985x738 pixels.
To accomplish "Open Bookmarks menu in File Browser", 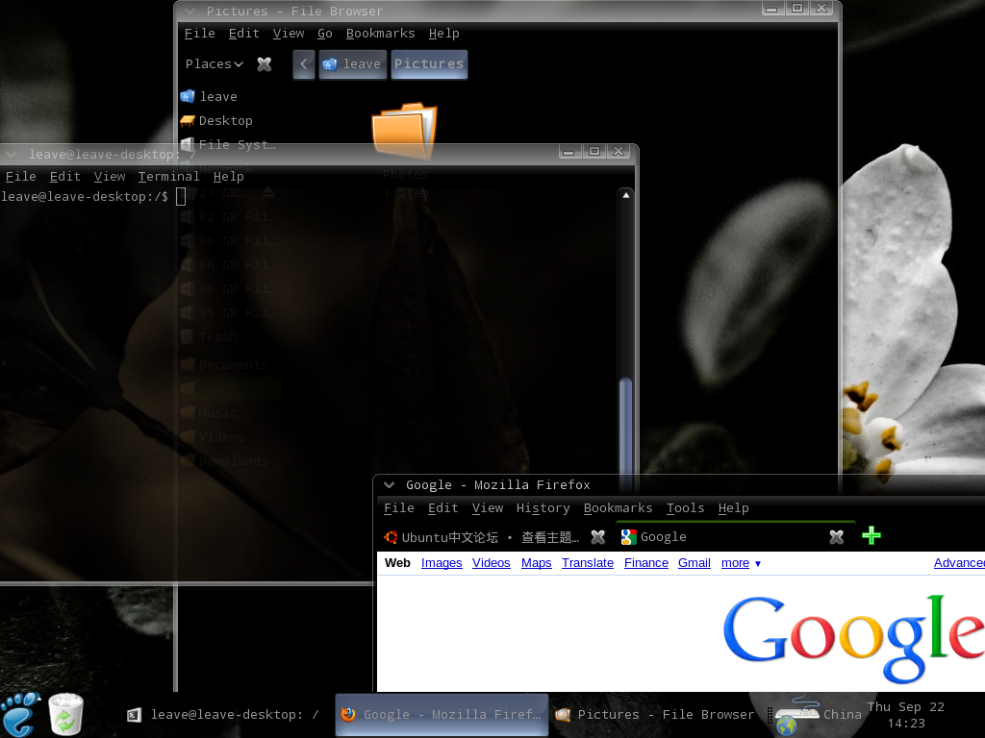I will (x=381, y=34).
